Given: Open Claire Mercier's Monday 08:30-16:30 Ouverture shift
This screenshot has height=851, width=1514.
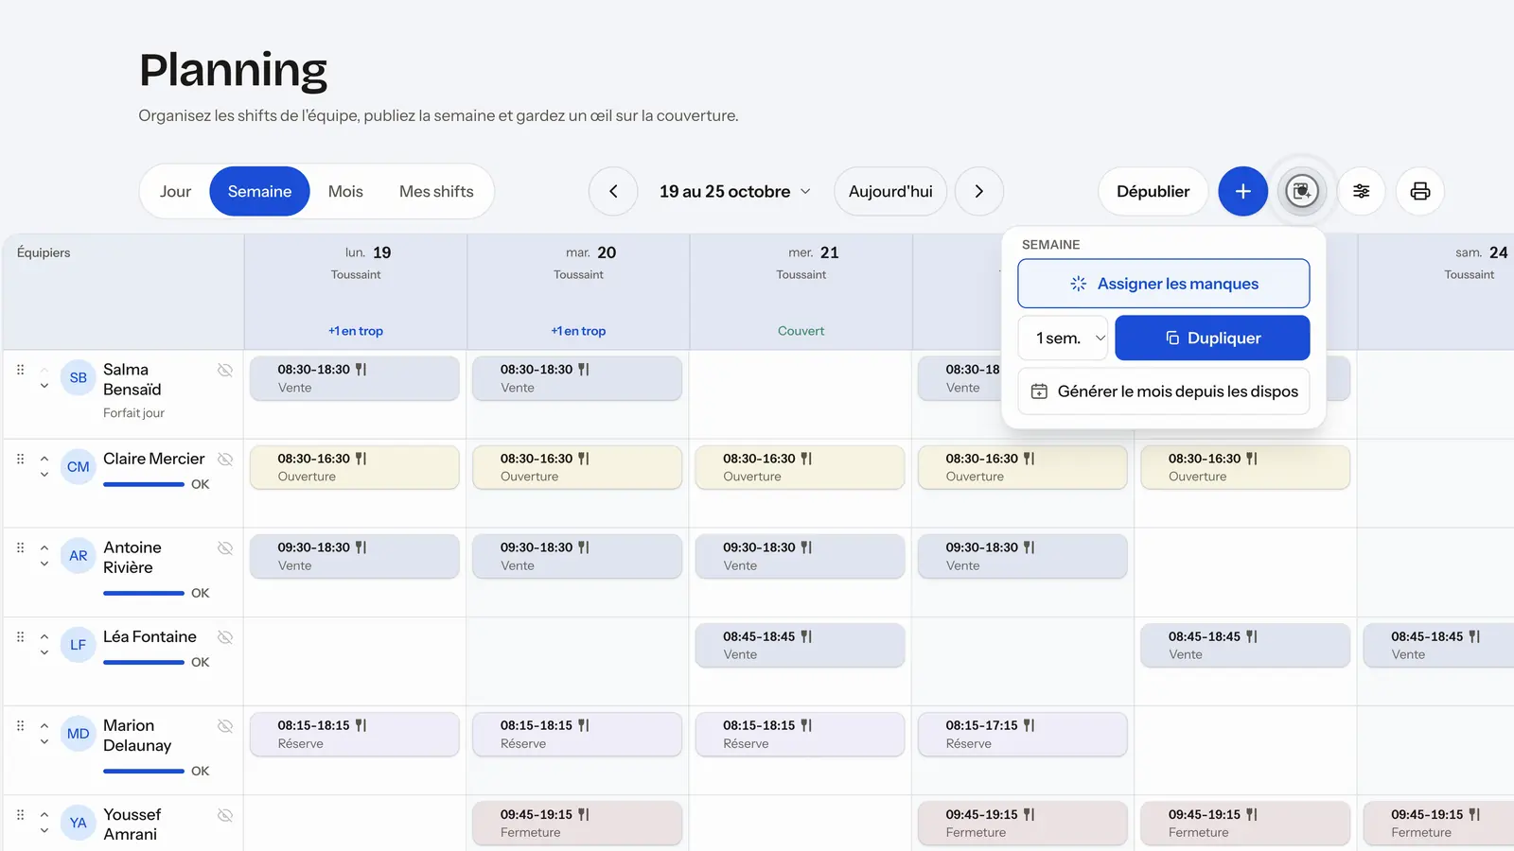Looking at the screenshot, I should [355, 467].
